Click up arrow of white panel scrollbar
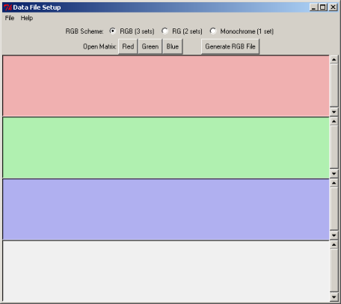This screenshot has width=341, height=304. click(334, 245)
